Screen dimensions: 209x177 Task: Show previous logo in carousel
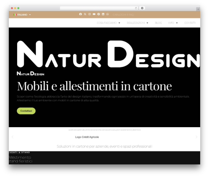pos(13,137)
